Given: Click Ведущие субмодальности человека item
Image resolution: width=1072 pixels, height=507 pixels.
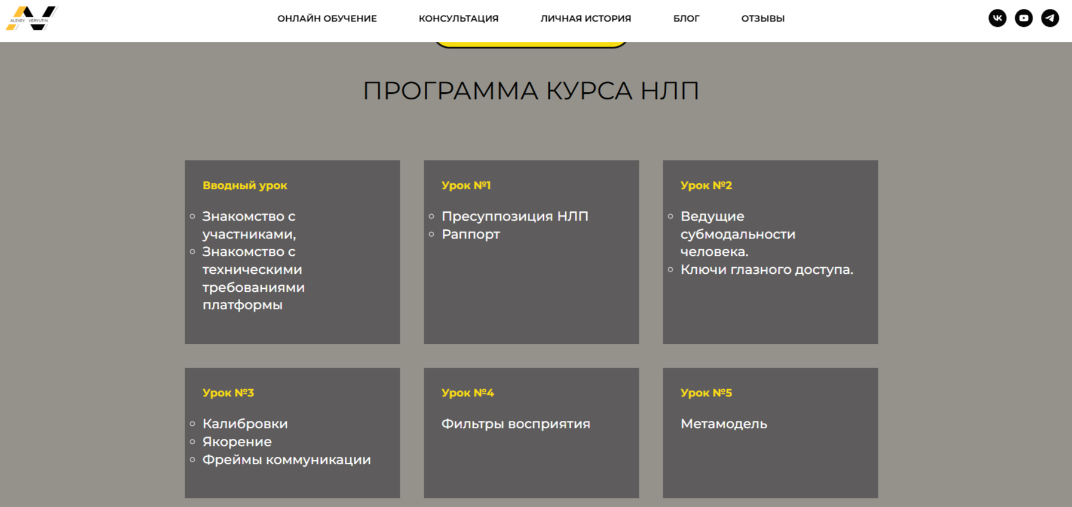Looking at the screenshot, I should tap(738, 234).
